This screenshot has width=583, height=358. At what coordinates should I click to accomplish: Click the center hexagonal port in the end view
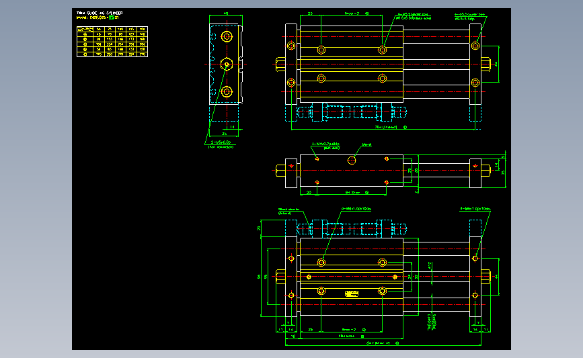(x=227, y=64)
